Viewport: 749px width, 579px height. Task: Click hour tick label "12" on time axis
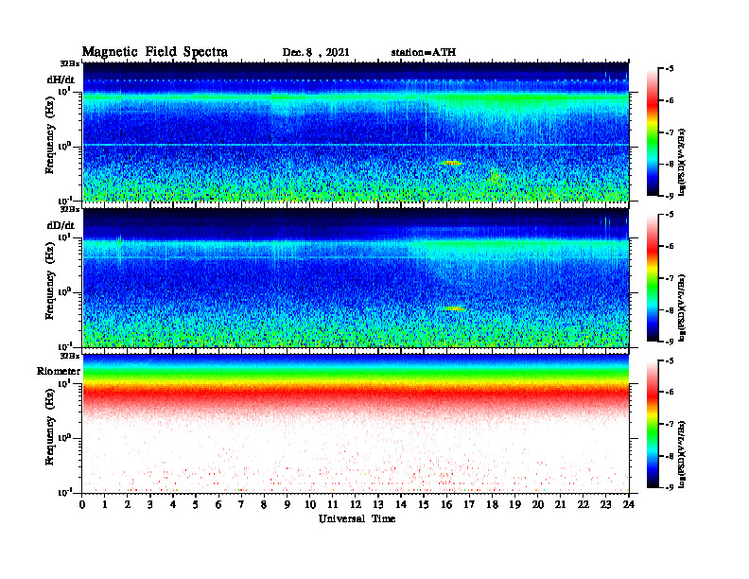[356, 504]
